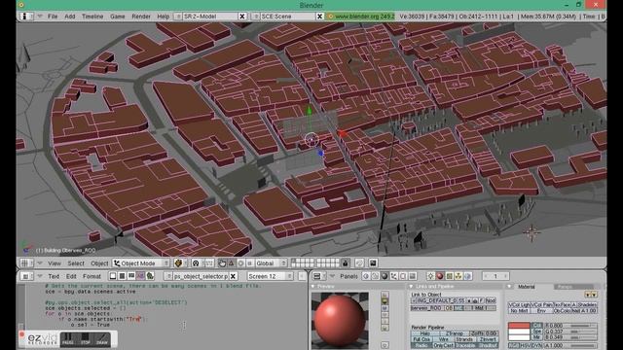
Task: Toggle word wrap in text editor
Action: tap(131, 276)
